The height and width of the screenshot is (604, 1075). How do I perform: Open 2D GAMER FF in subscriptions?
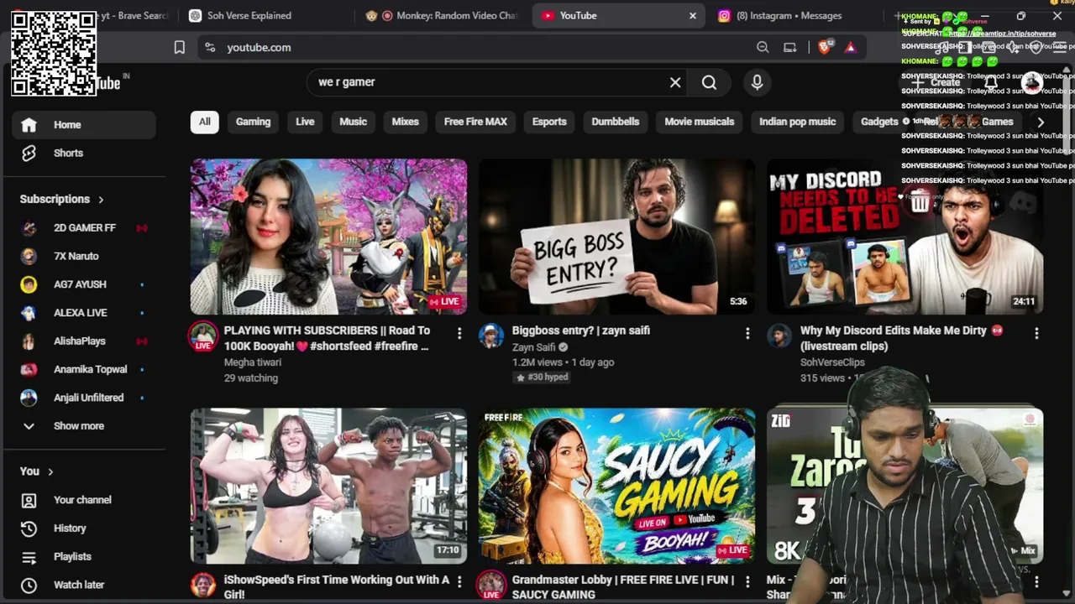pos(84,228)
